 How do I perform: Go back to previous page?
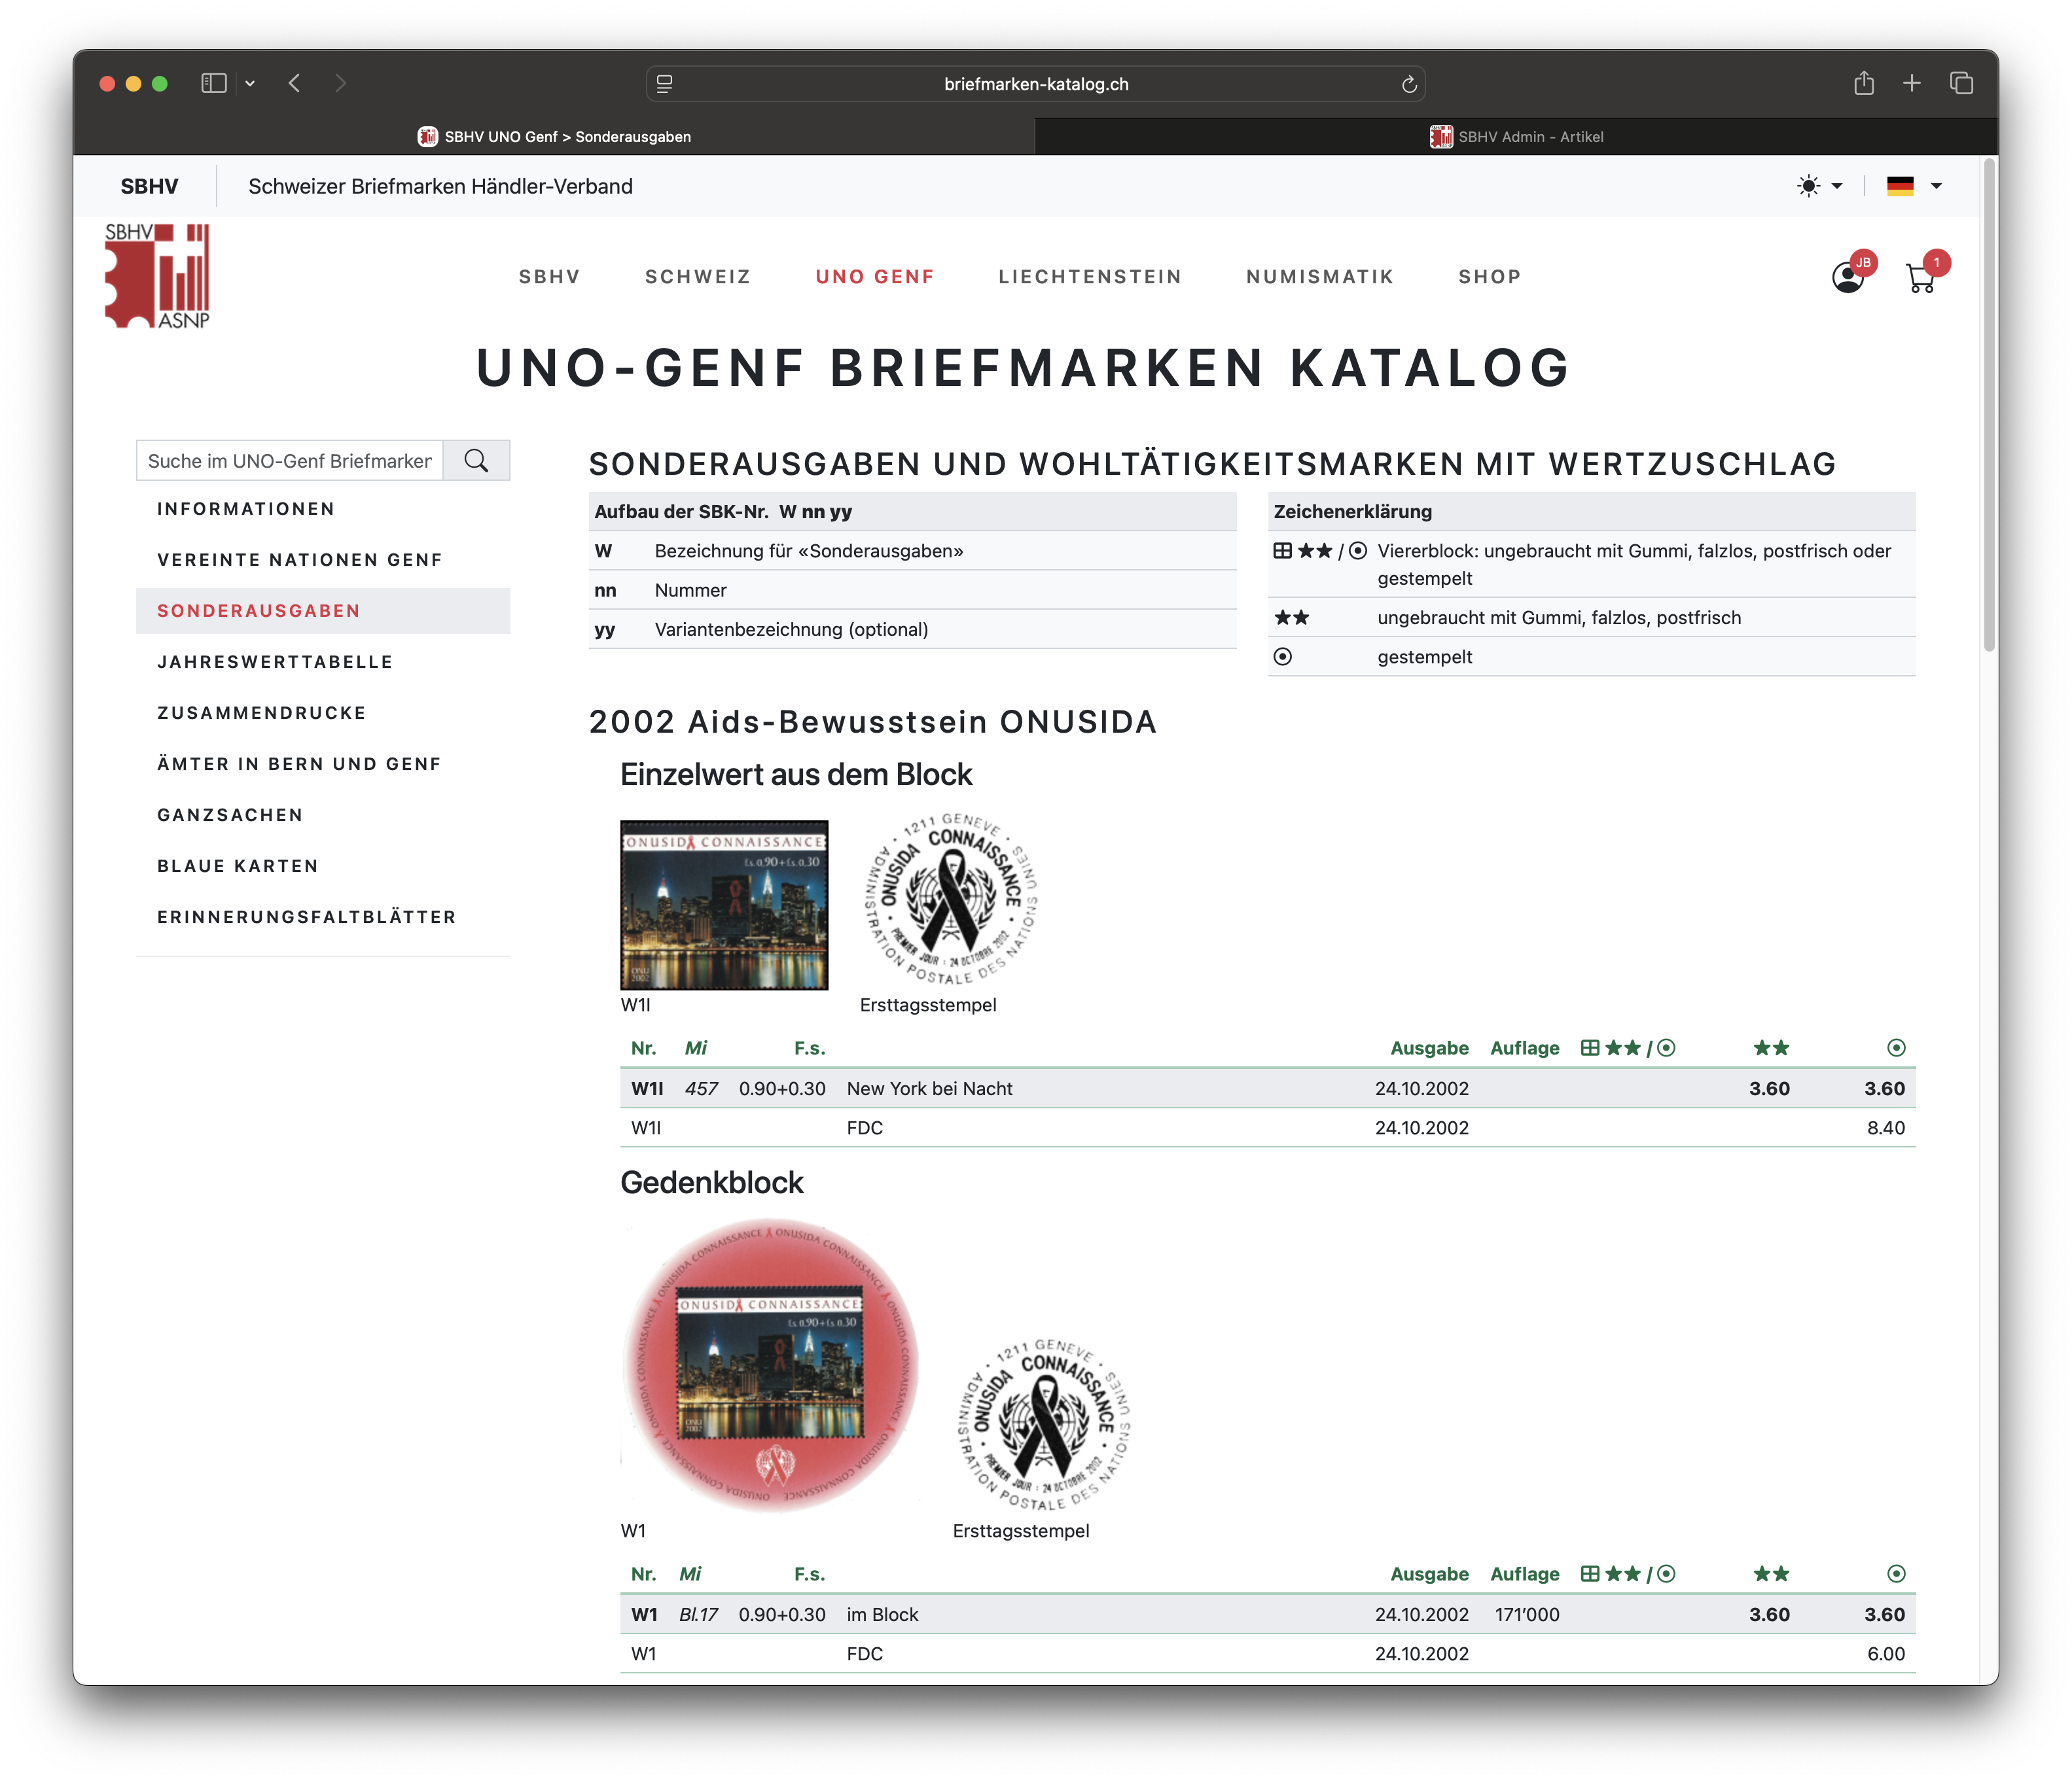point(294,83)
